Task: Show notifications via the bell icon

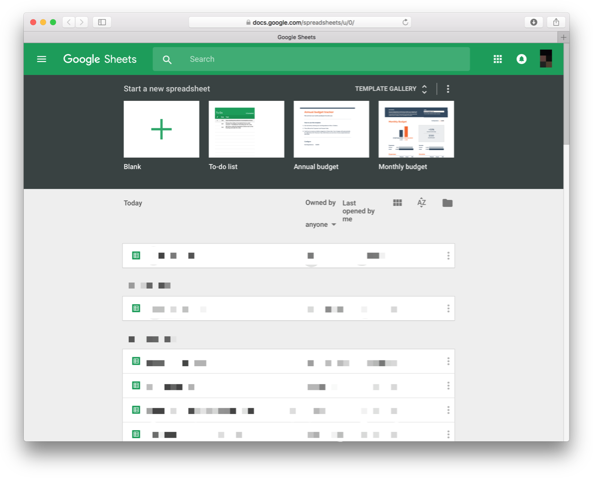Action: (x=521, y=59)
